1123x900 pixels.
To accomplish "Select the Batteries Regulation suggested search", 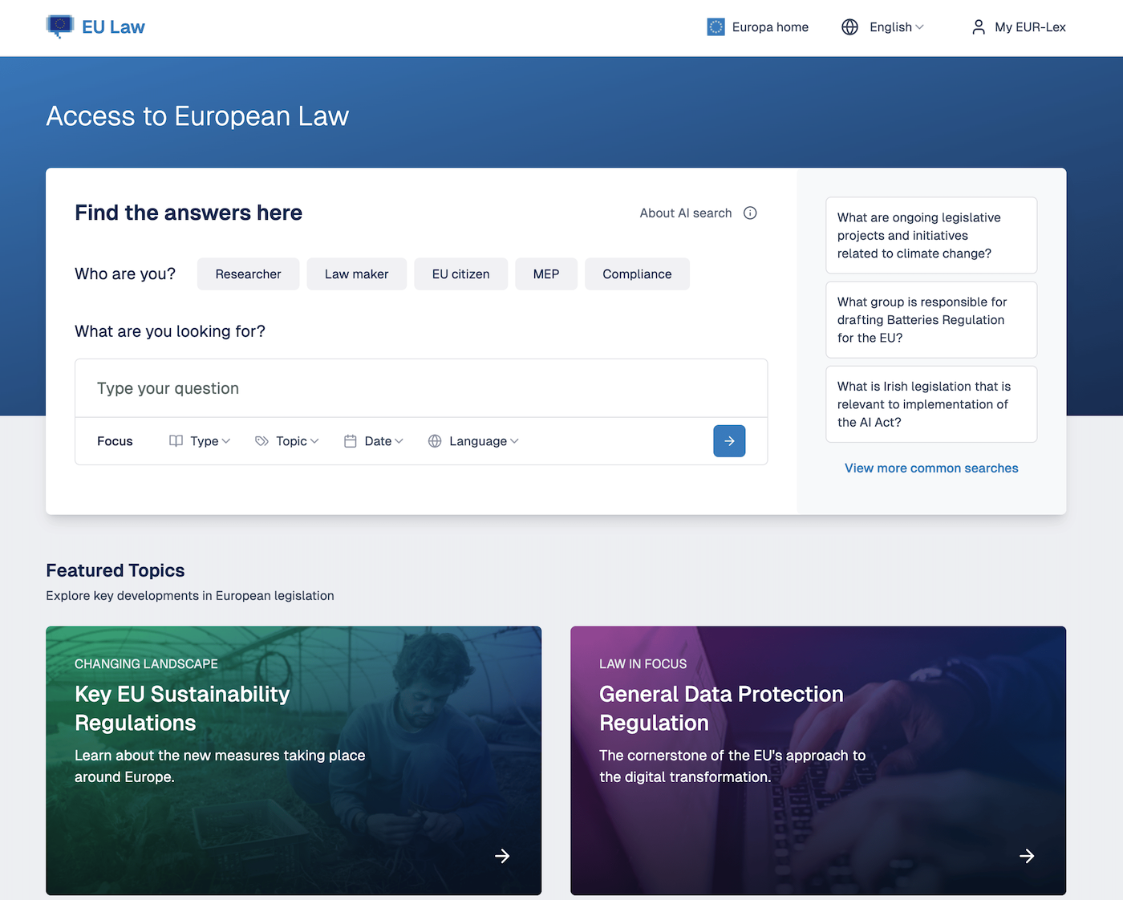I will coord(930,320).
